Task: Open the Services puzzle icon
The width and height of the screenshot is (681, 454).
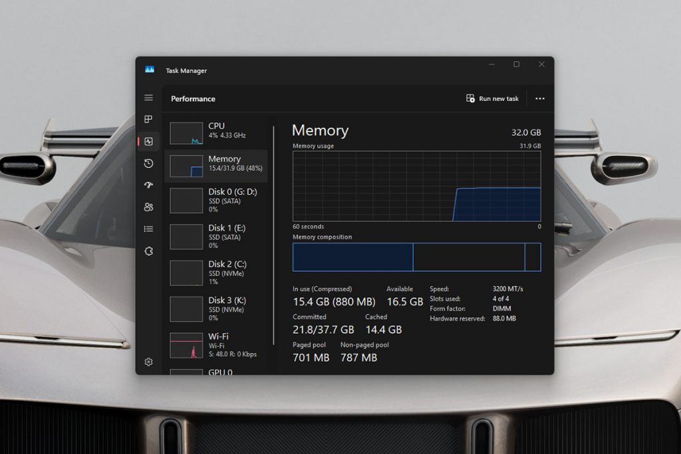Action: point(148,251)
